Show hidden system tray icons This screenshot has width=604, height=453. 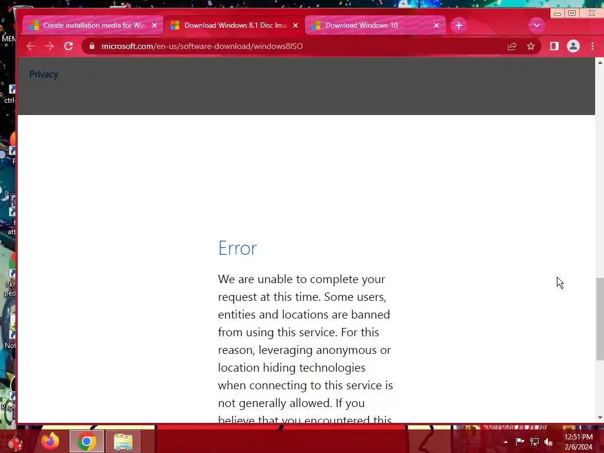[x=505, y=442]
